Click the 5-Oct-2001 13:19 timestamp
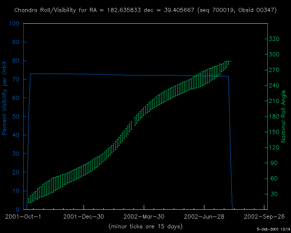 point(273,229)
